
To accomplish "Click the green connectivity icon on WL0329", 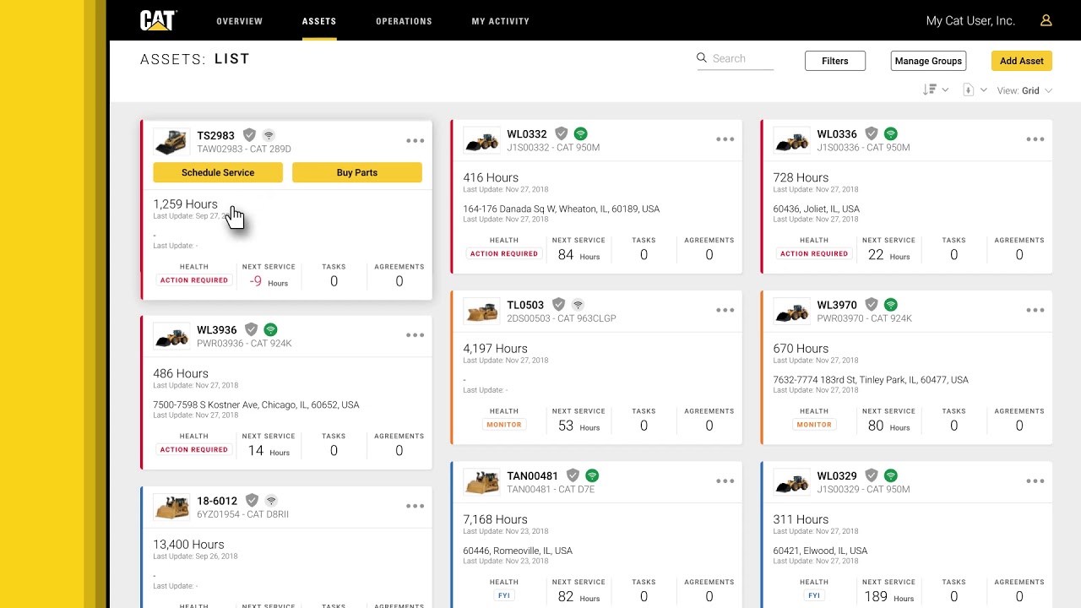I will [x=890, y=475].
